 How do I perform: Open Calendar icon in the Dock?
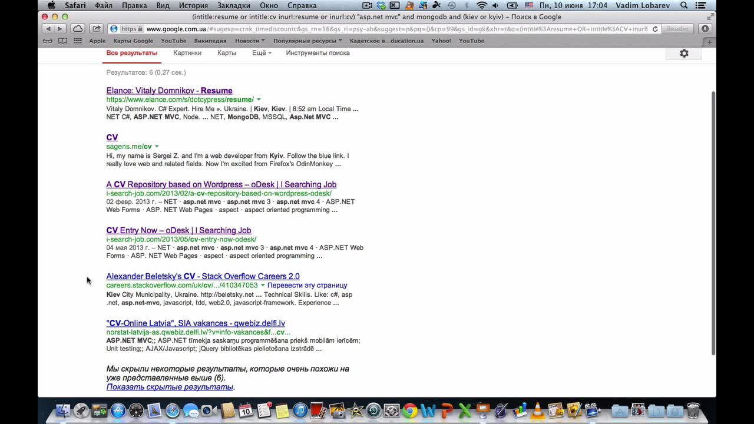[x=246, y=410]
